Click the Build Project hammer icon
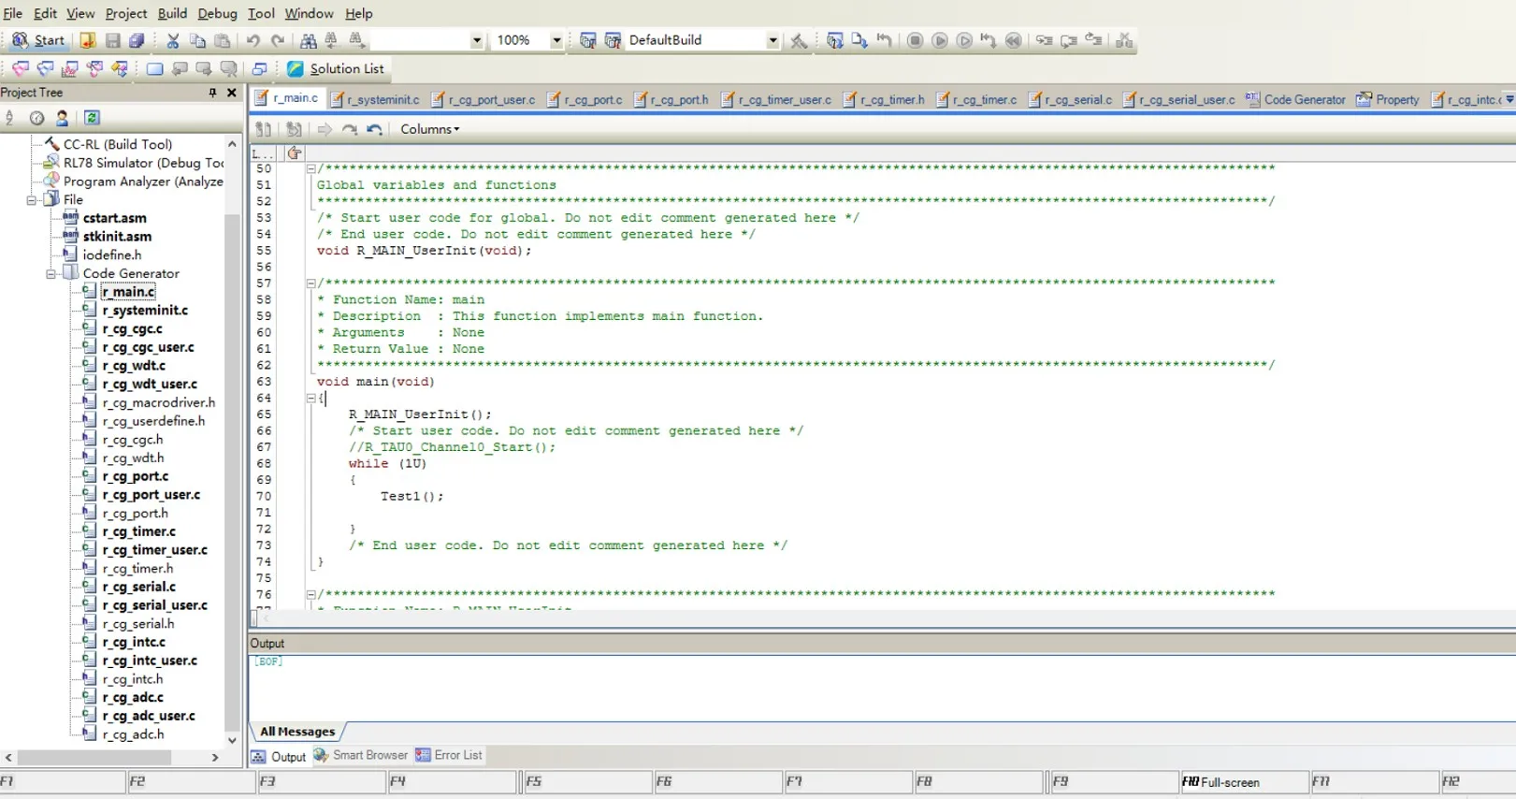The image size is (1516, 799). (x=799, y=40)
